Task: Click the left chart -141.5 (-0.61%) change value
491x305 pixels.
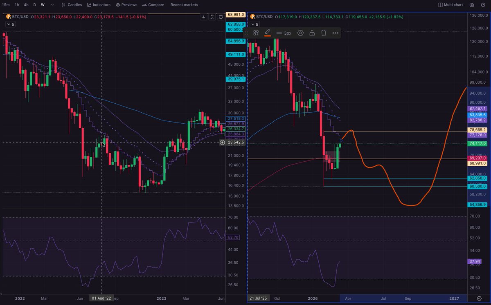Action: coord(131,17)
